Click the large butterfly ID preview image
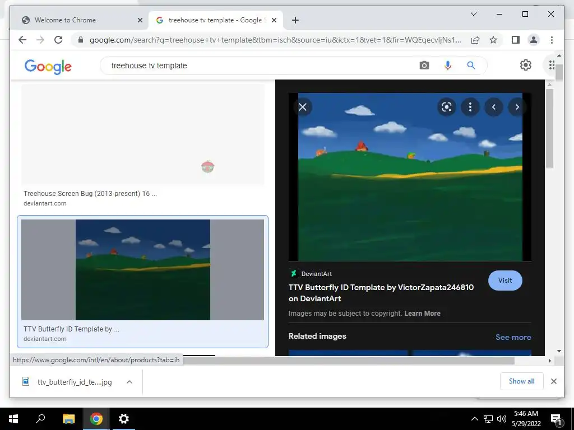574x430 pixels. pyautogui.click(x=410, y=177)
